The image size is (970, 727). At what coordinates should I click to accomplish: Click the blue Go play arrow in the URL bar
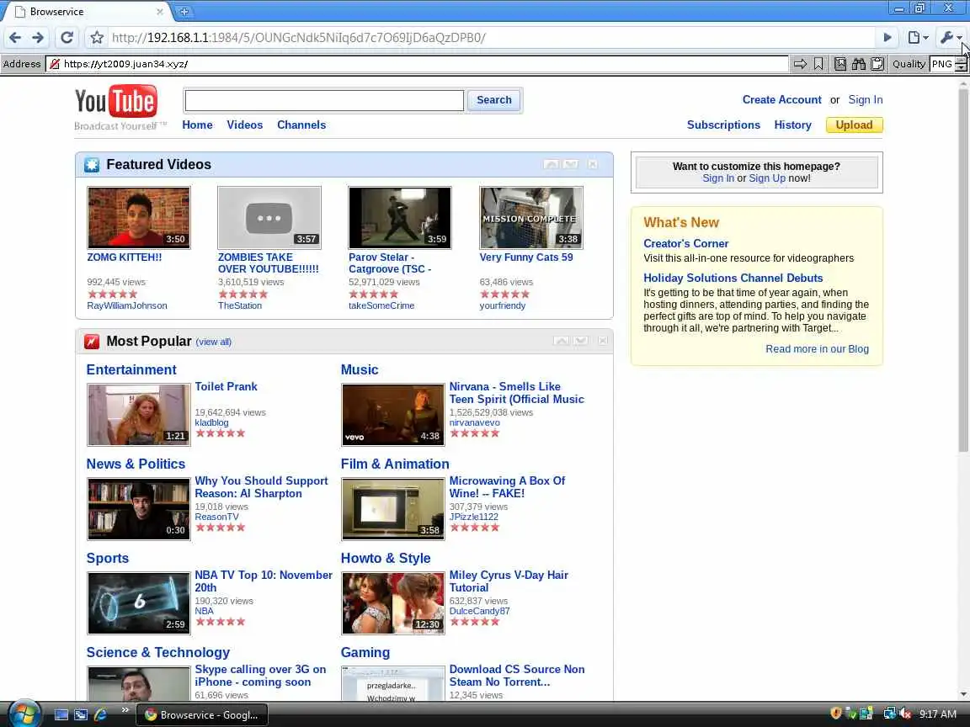click(x=887, y=38)
